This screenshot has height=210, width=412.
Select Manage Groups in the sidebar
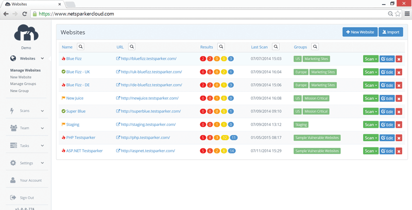(x=23, y=84)
